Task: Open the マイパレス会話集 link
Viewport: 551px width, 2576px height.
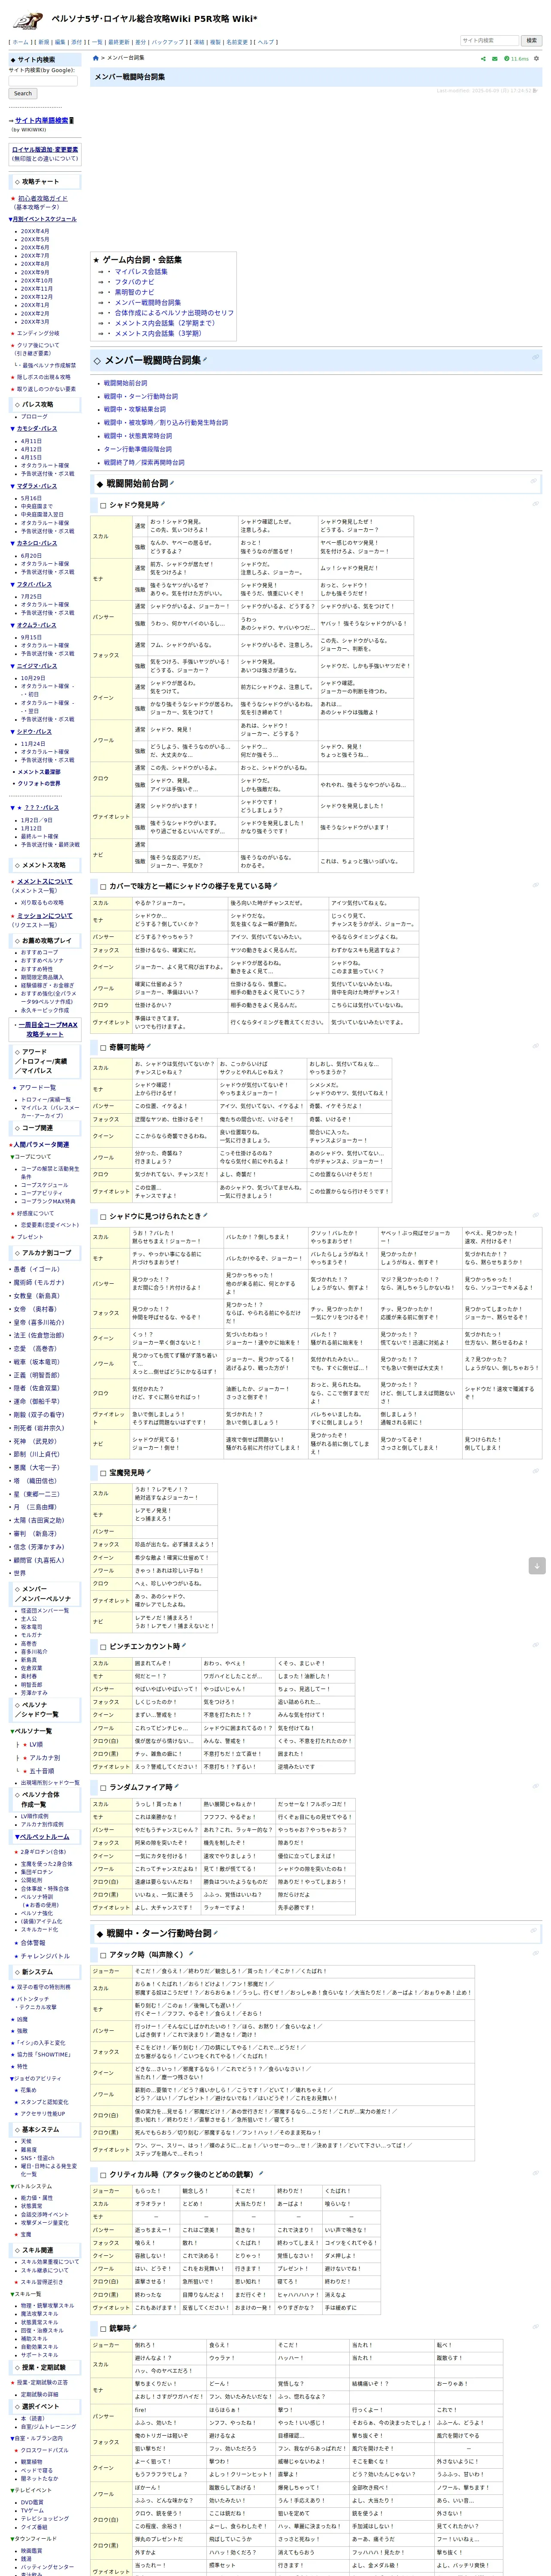Action: coord(141,271)
